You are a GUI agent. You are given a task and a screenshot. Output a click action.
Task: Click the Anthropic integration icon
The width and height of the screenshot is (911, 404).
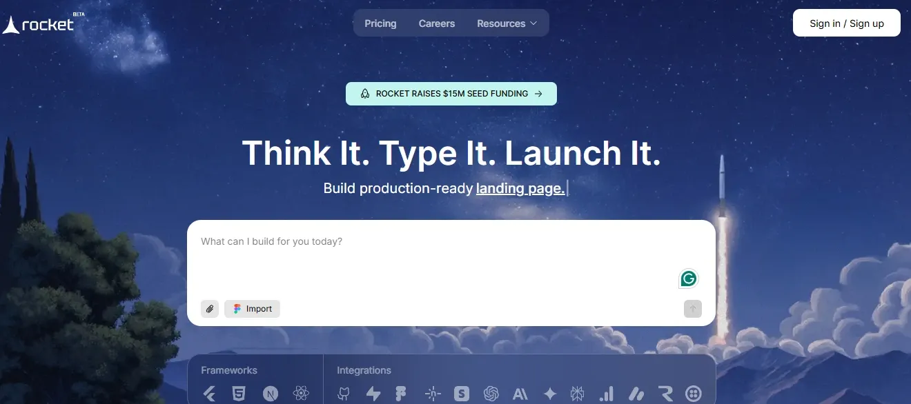click(520, 394)
